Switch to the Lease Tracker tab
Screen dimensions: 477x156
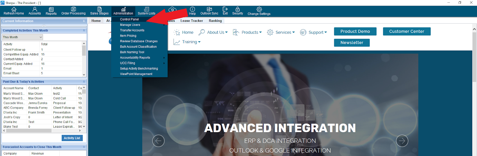coord(192,21)
